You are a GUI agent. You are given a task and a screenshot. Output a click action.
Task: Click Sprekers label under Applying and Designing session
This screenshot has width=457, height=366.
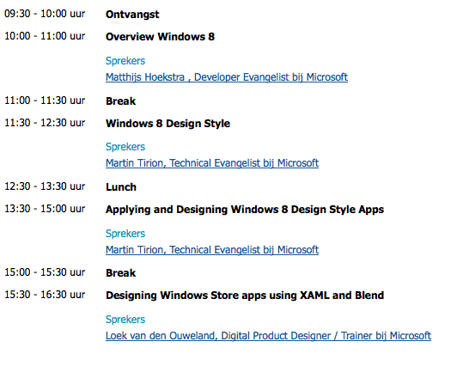pyautogui.click(x=125, y=234)
